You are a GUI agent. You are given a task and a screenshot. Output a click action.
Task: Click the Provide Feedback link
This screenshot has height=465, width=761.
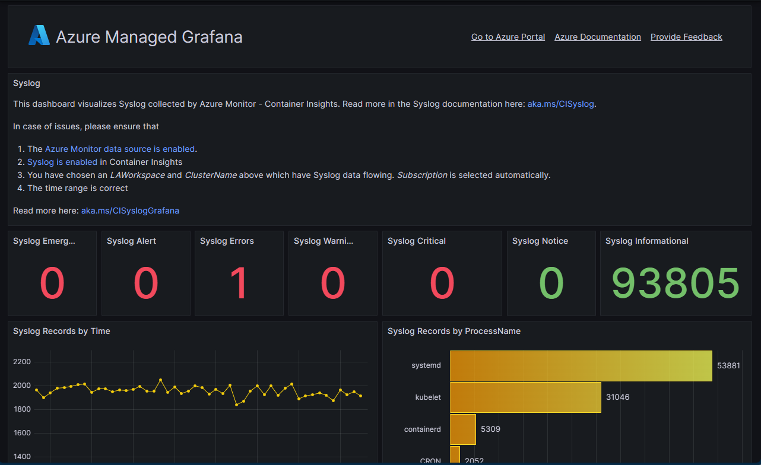(x=686, y=37)
